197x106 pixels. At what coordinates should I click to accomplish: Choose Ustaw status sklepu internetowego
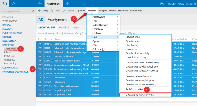click(143, 63)
